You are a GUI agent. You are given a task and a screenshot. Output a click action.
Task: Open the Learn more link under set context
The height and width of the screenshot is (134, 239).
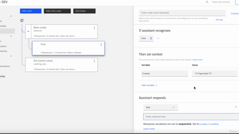[x=198, y=60]
